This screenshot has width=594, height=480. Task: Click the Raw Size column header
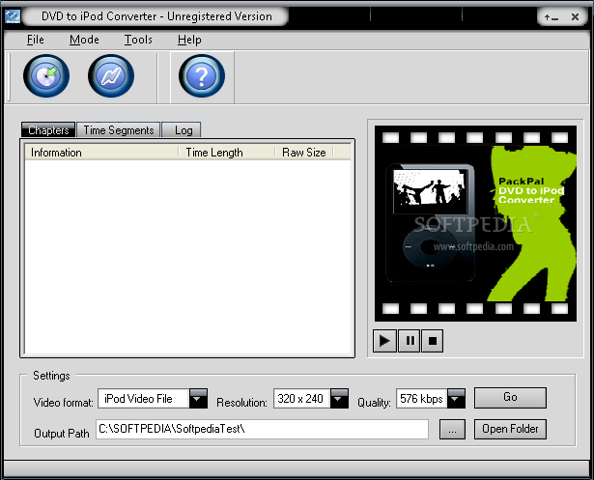click(304, 153)
